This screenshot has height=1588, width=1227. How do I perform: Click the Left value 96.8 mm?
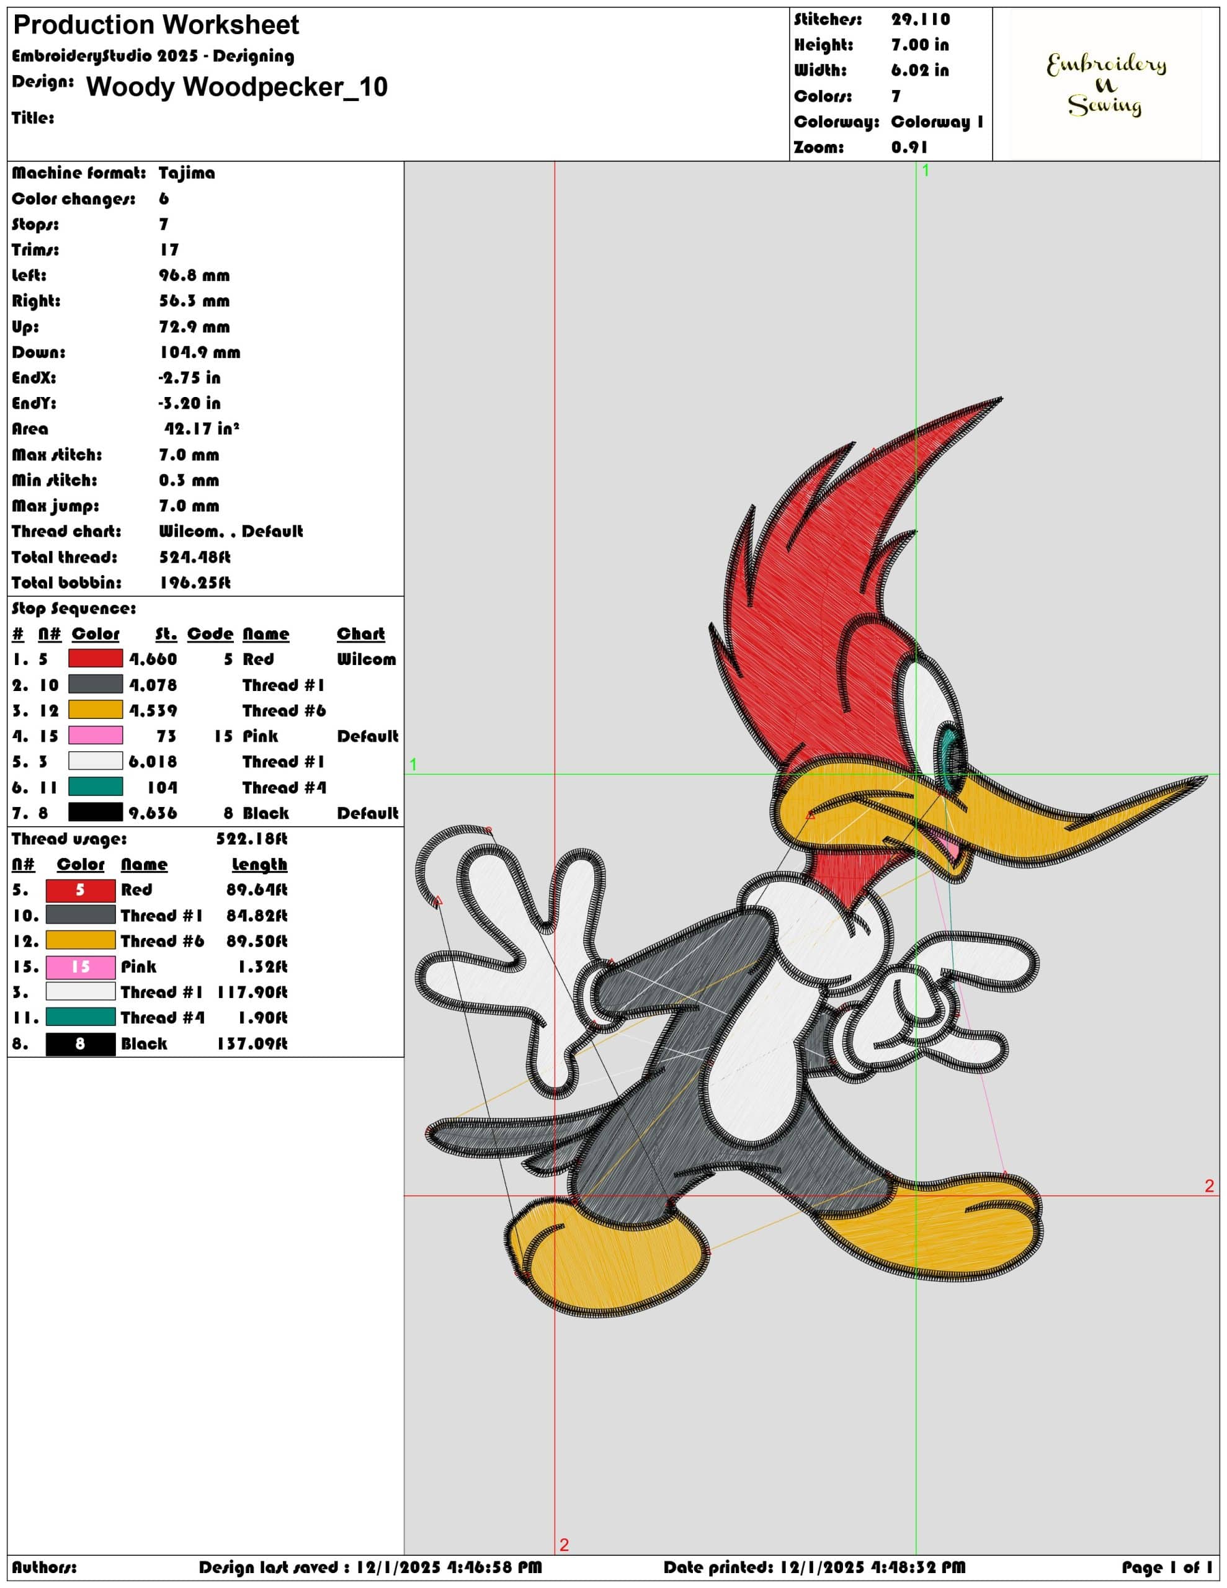(194, 275)
